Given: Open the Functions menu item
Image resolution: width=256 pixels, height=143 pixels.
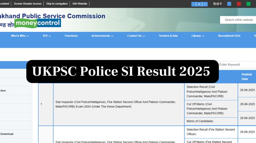Looking at the screenshot, I should pos(71,36).
